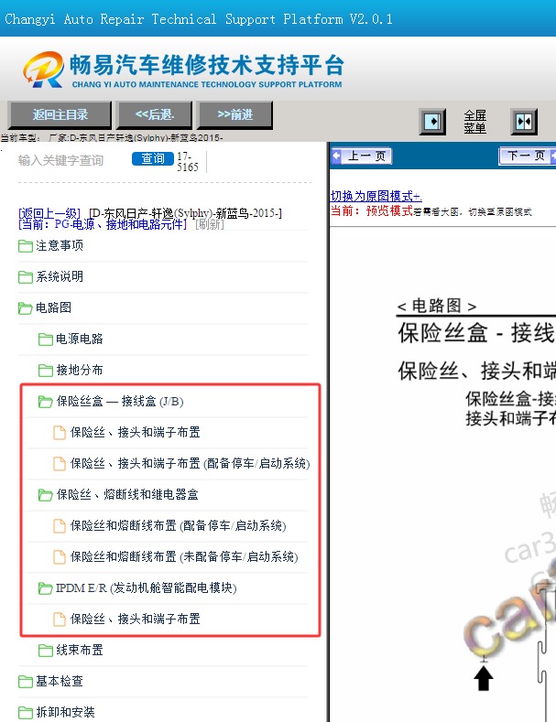Go forward with >>前进 button
This screenshot has height=722, width=556.
[234, 114]
